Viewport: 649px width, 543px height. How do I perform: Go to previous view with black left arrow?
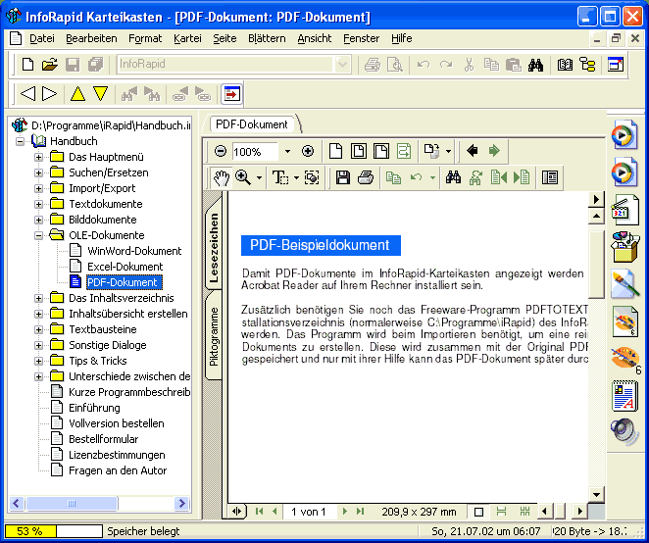pos(472,151)
